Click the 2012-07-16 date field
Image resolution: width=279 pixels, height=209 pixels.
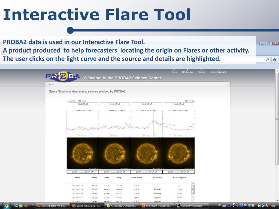(115, 104)
